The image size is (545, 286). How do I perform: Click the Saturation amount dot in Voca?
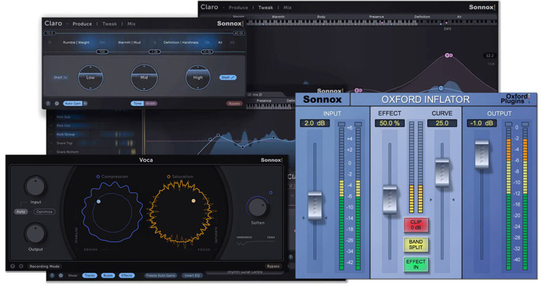[x=194, y=200]
